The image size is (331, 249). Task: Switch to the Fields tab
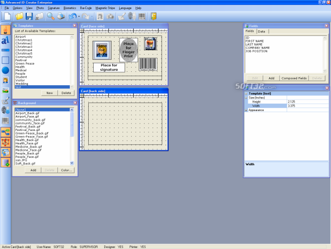click(x=250, y=31)
